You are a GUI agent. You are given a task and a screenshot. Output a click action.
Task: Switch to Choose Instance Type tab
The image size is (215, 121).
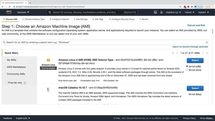34,19
